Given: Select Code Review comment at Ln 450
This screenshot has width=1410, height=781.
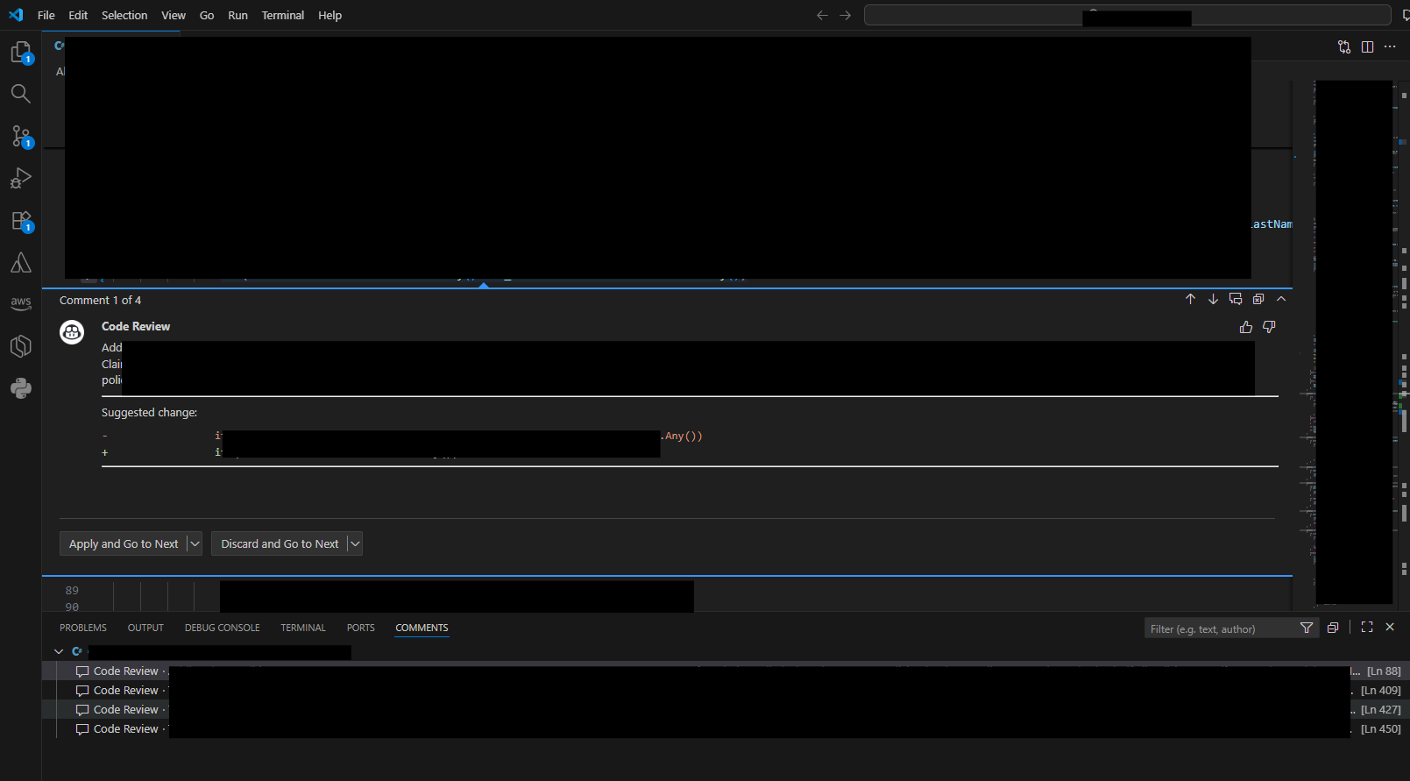Looking at the screenshot, I should tap(726, 728).
